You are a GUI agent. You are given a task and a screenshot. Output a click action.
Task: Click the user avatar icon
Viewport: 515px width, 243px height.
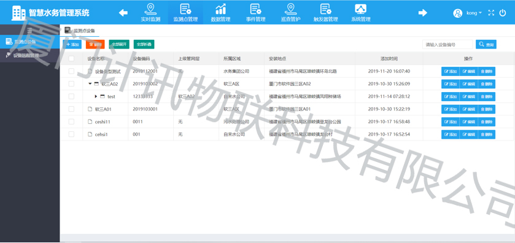pyautogui.click(x=457, y=13)
